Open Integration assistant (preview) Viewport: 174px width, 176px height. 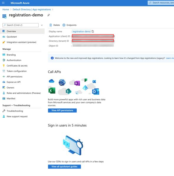(22, 42)
